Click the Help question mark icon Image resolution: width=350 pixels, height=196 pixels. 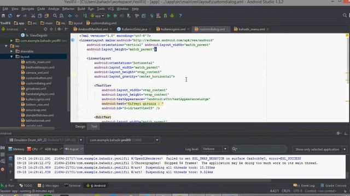click(x=180, y=16)
